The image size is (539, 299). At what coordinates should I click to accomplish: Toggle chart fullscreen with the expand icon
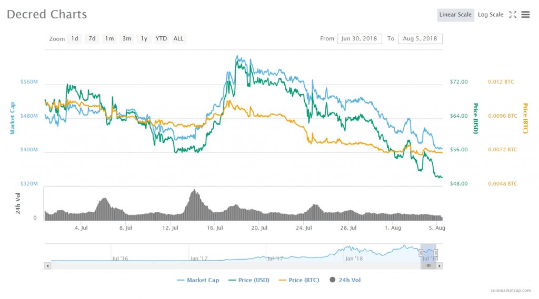(x=513, y=14)
